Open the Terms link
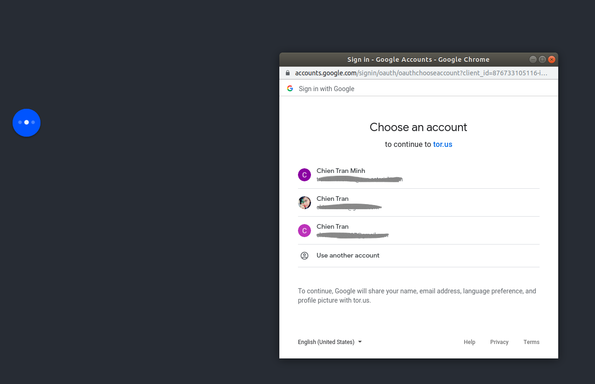The height and width of the screenshot is (384, 595). (531, 342)
